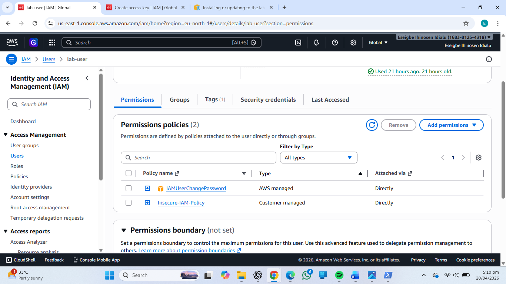The image size is (506, 284).
Task: Expand the IAMUserChangePassword policy row
Action: pos(147,188)
